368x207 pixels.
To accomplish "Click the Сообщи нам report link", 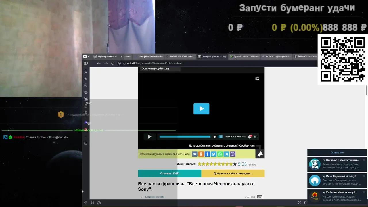I will [247, 146].
